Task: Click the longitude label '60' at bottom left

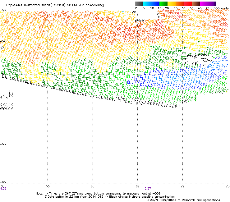Action: (2, 186)
